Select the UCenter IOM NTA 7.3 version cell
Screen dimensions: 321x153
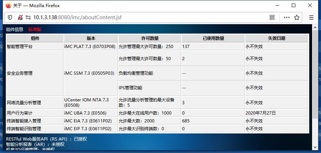(91, 102)
